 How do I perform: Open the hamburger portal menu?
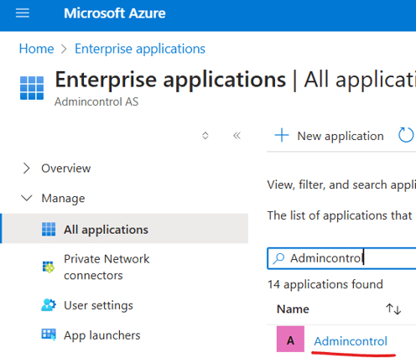pos(23,13)
